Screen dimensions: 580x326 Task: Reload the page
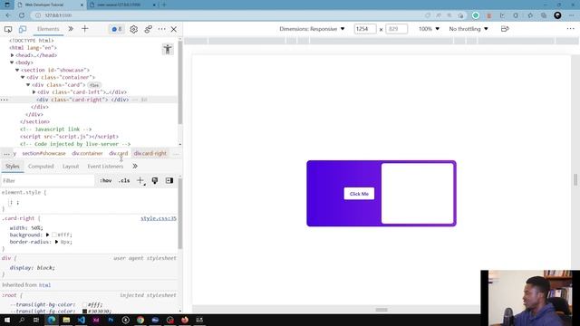tap(22, 15)
